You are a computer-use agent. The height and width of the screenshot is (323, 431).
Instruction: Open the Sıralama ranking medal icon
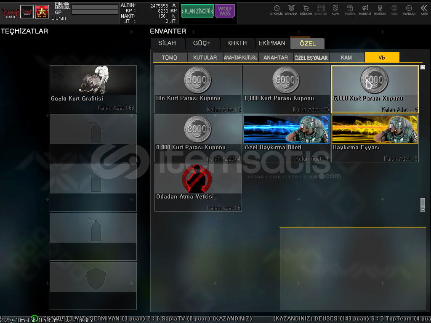point(291,10)
